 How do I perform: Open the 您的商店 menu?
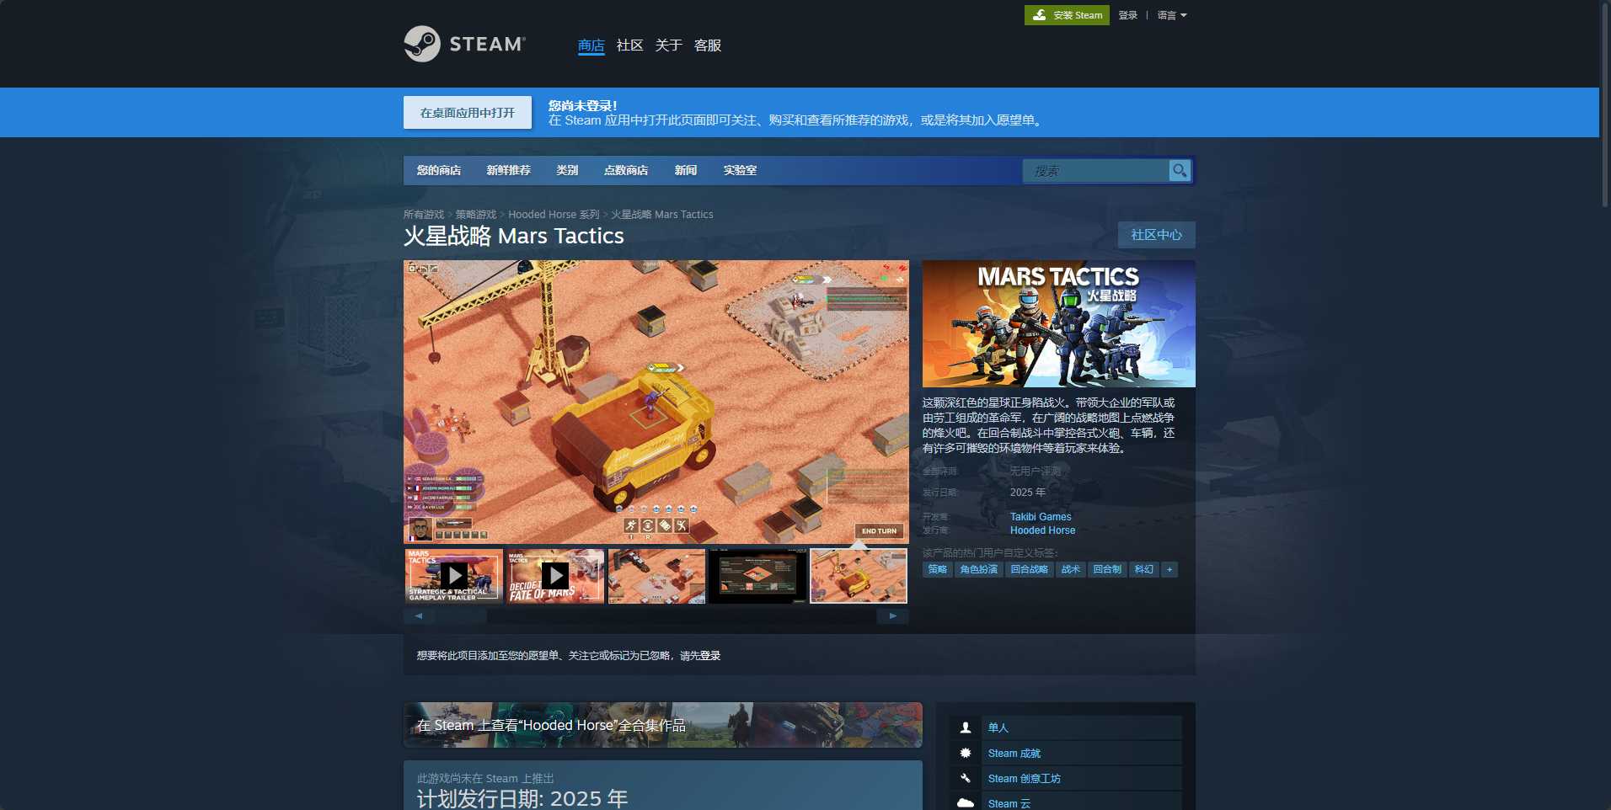coord(439,170)
